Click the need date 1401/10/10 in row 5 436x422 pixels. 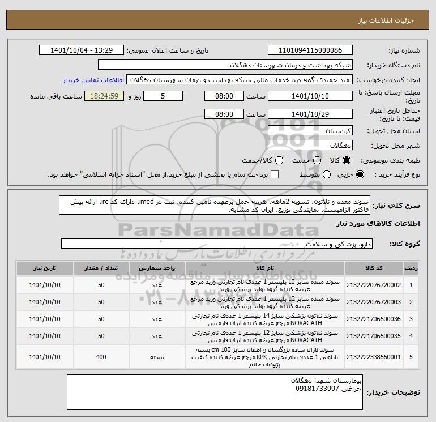click(45, 357)
